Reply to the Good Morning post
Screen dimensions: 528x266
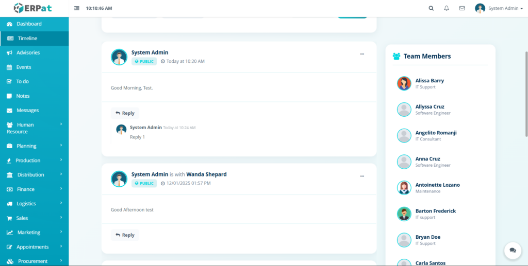coord(125,113)
